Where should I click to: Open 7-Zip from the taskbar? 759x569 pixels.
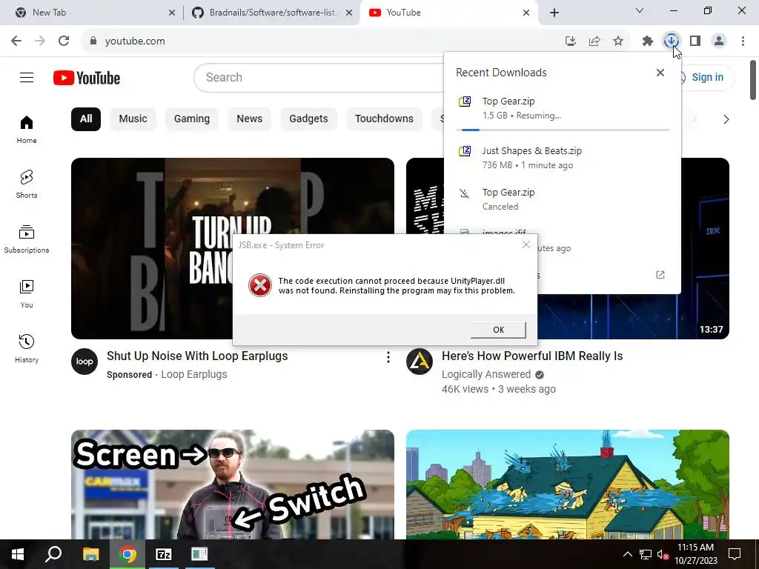click(164, 554)
